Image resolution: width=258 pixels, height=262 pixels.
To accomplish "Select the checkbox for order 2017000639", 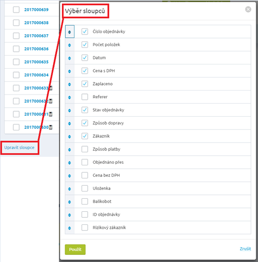I will click(16, 10).
